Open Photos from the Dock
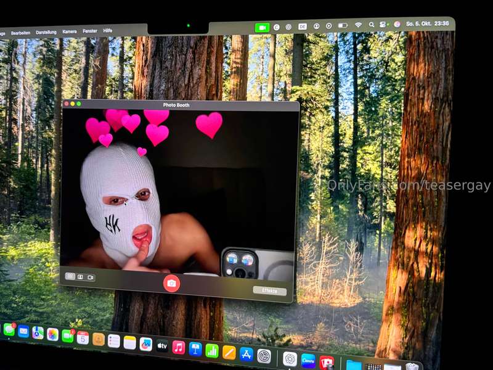 (x=52, y=334)
